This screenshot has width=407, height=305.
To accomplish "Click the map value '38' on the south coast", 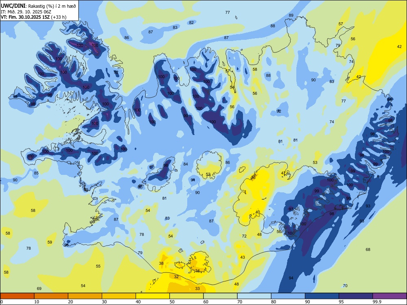I will point(161,263).
